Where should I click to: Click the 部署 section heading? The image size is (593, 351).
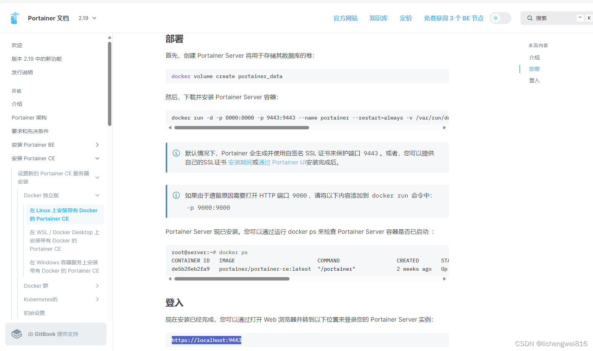pos(174,39)
